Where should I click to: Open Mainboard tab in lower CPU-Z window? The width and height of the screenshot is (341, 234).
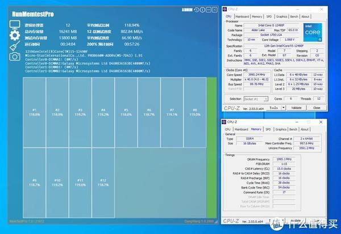click(242, 129)
